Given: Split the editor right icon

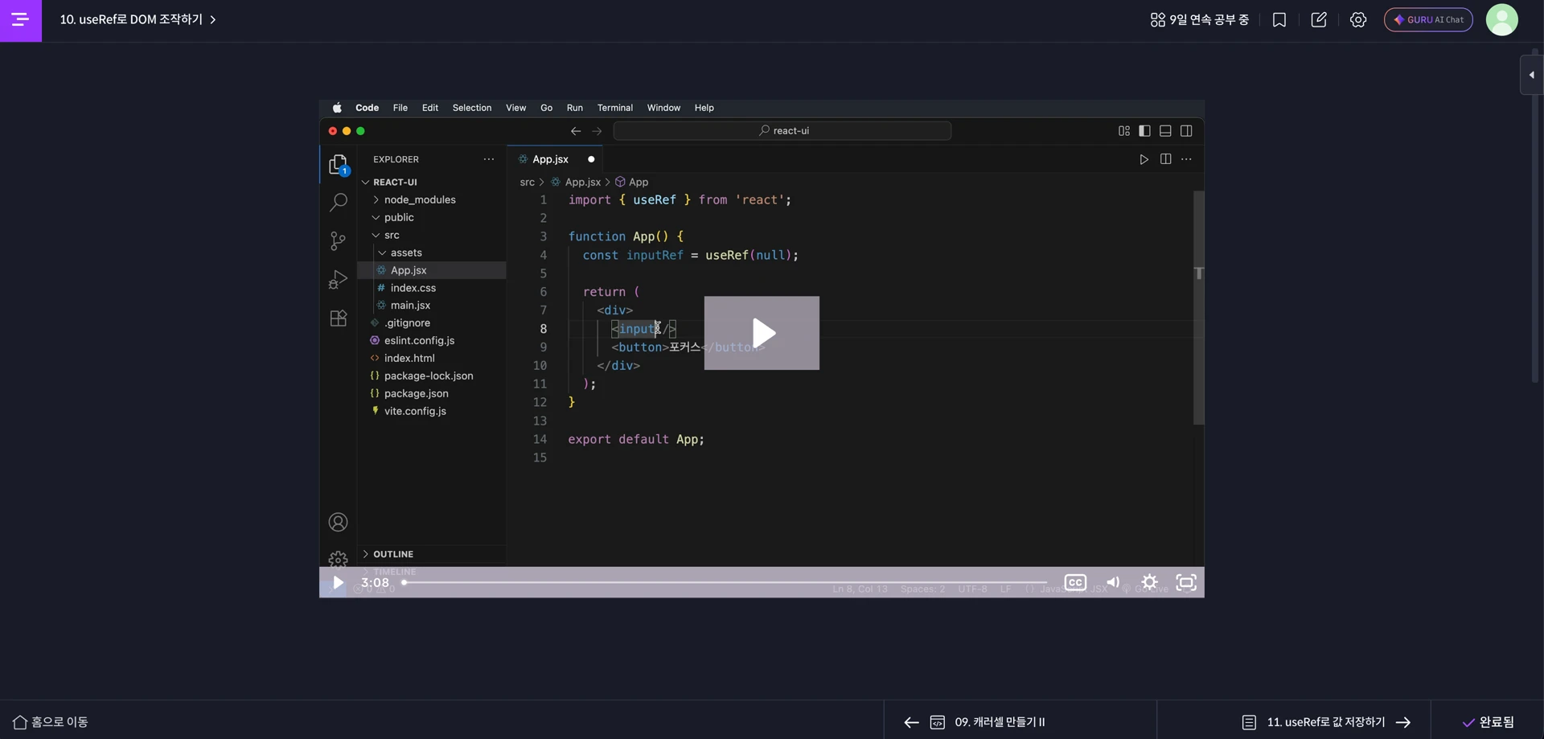Looking at the screenshot, I should click(1165, 160).
